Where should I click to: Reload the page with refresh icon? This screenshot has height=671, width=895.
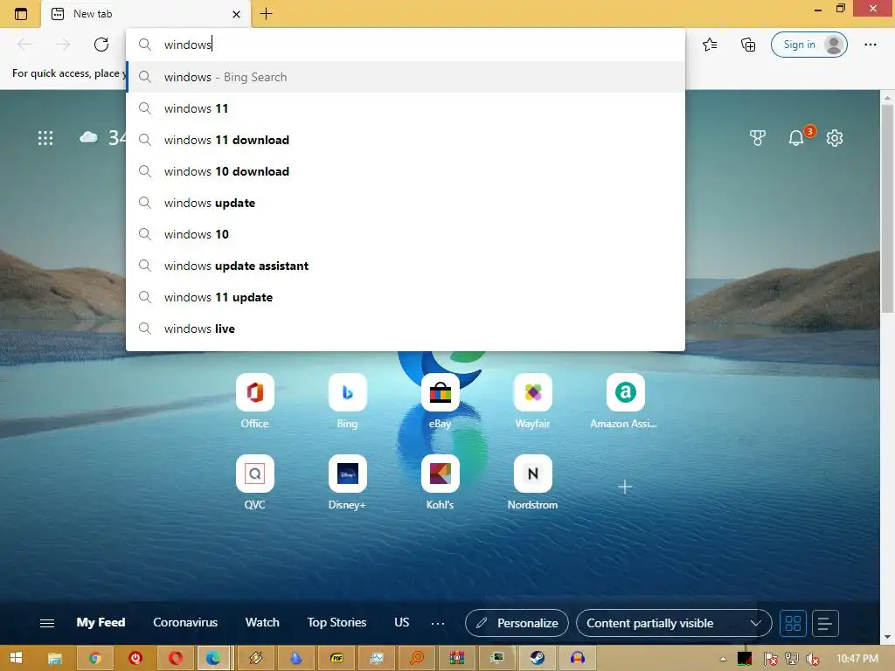coord(101,45)
